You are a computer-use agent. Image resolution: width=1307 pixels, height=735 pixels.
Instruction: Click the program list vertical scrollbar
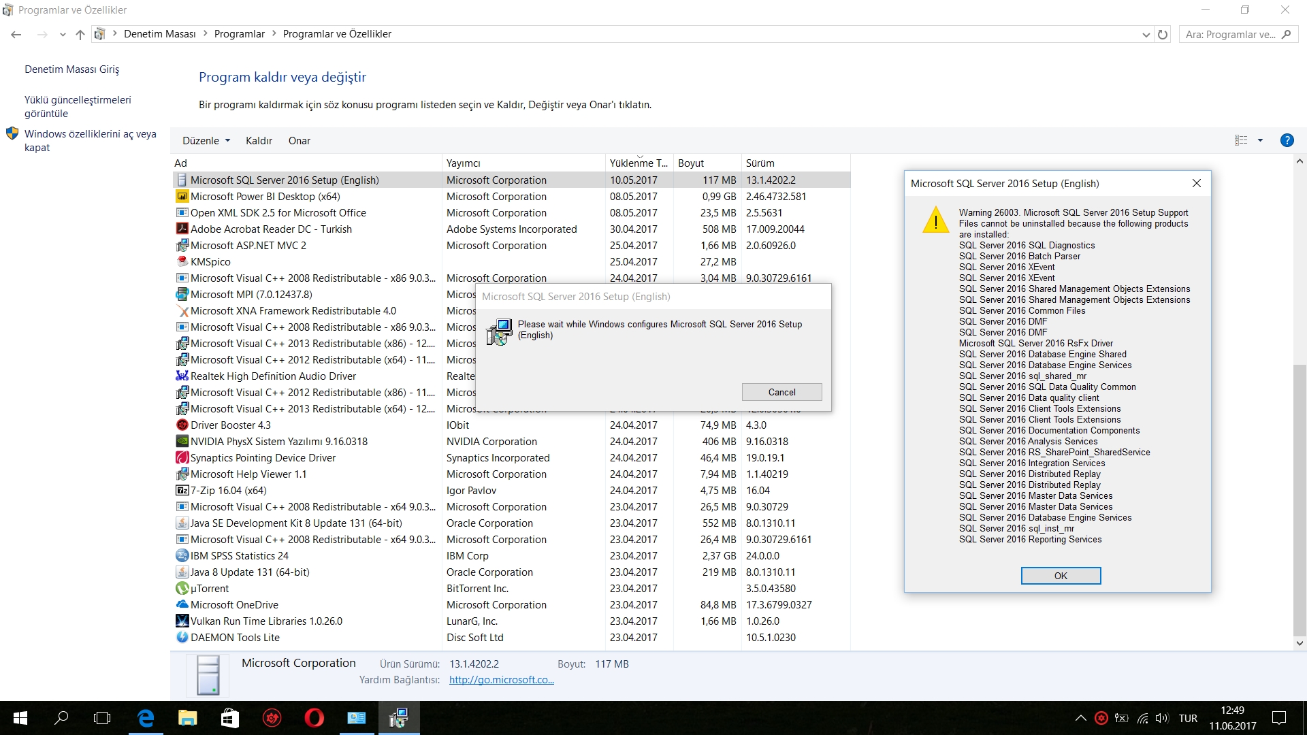1300,500
